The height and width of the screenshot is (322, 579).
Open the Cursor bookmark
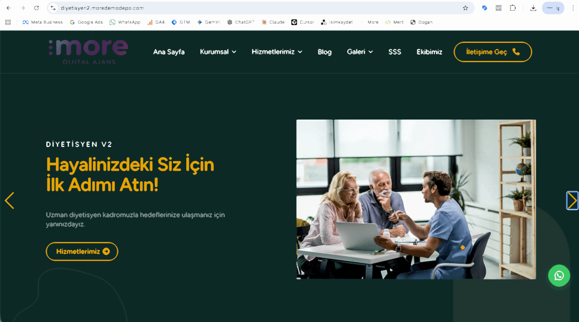303,22
